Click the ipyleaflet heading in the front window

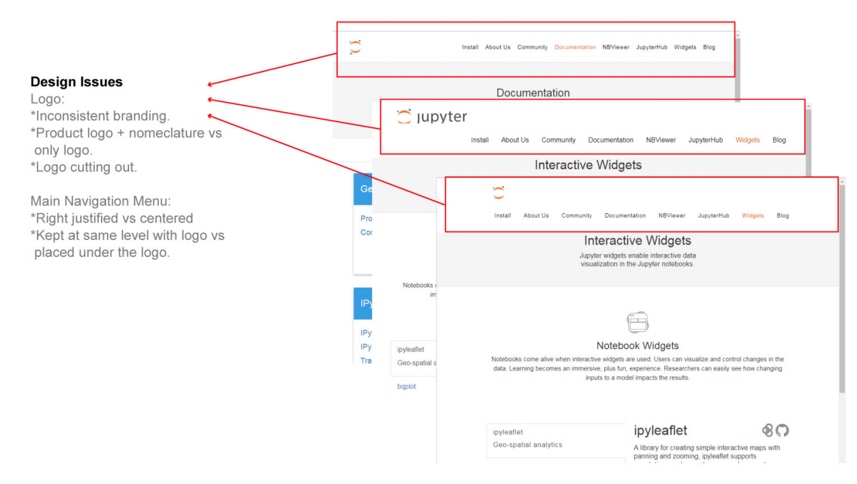[x=661, y=430]
